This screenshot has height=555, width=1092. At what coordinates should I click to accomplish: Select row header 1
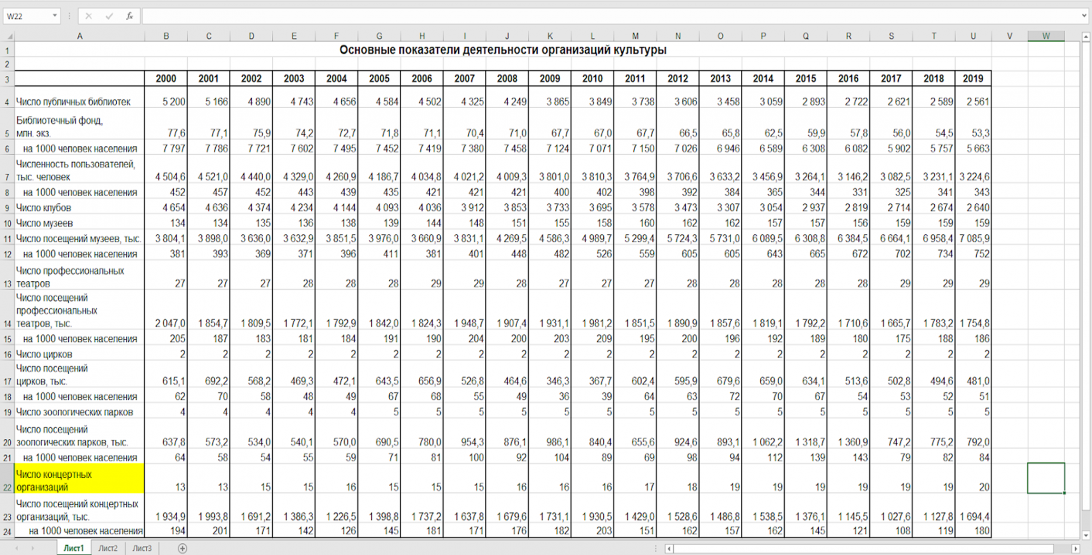(7, 50)
